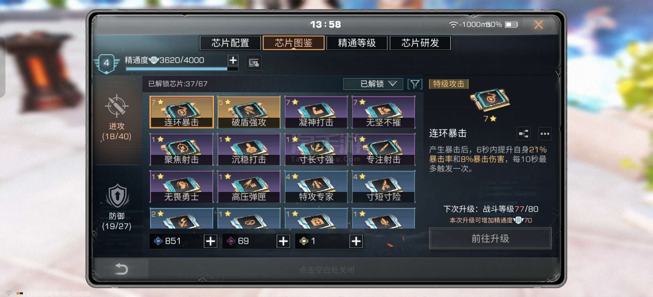Screen dimensions: 653x297
Task: Select the 进攻 attack category icon
Action: pyautogui.click(x=117, y=106)
